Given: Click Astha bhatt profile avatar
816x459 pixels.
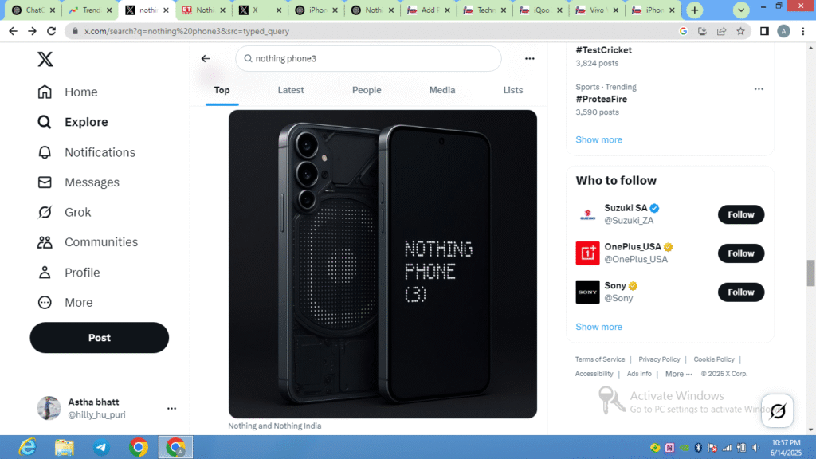Looking at the screenshot, I should (49, 408).
